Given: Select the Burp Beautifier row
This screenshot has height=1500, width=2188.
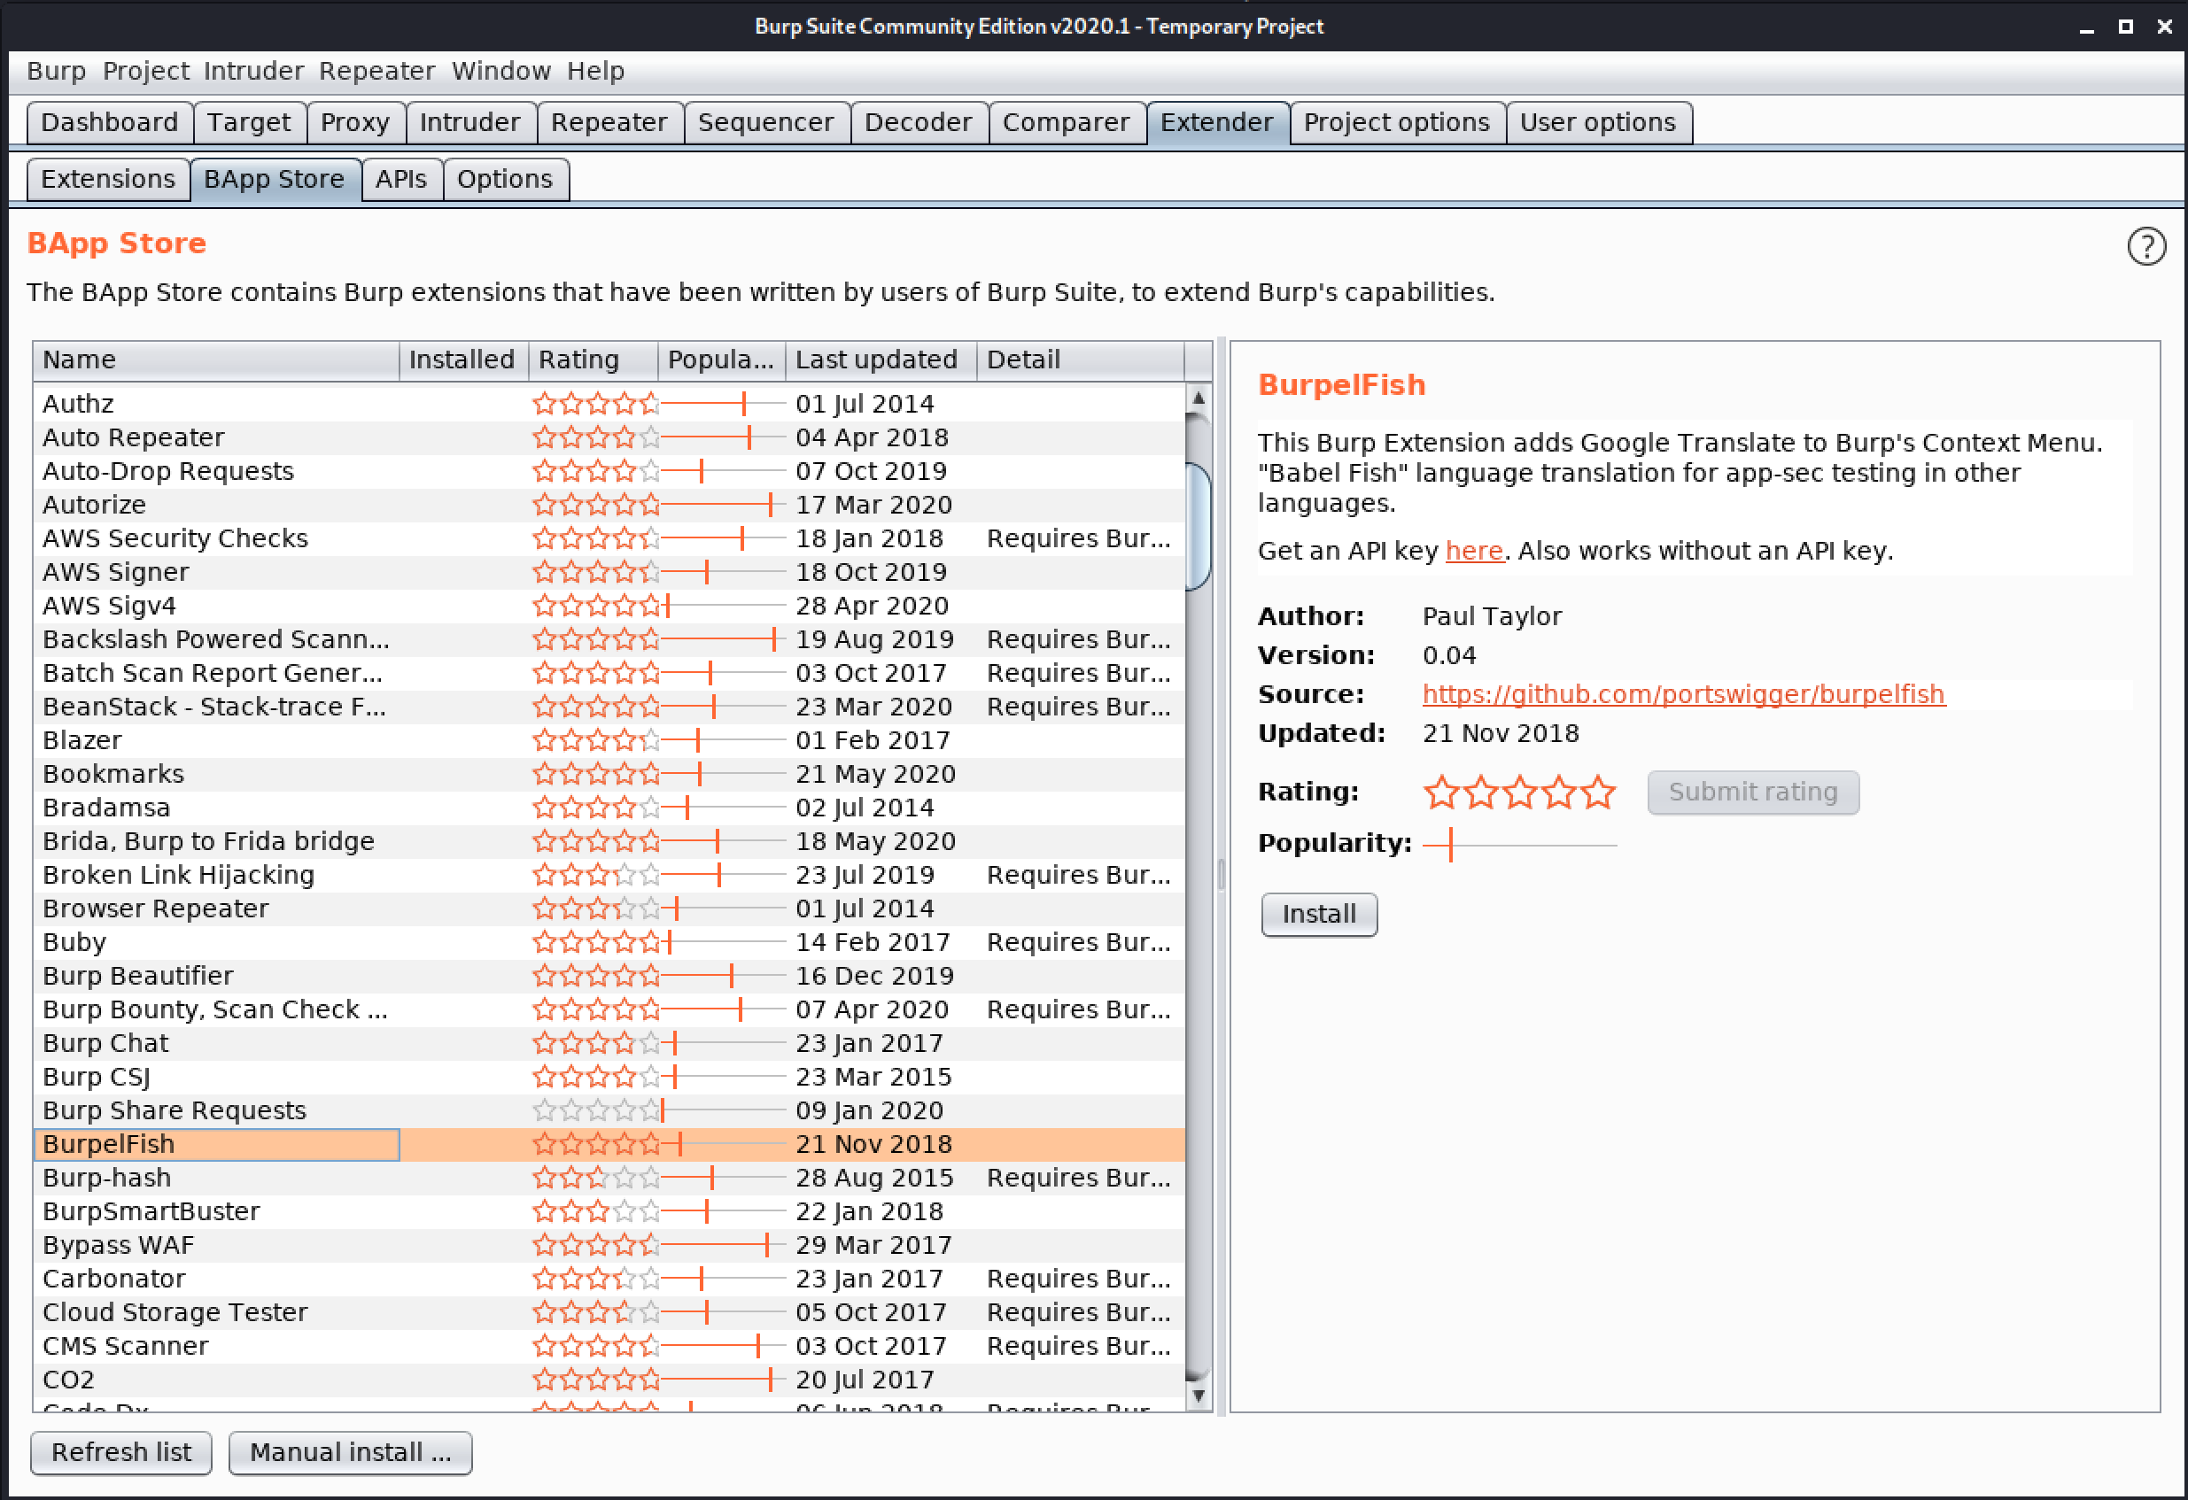Looking at the screenshot, I should coord(609,976).
